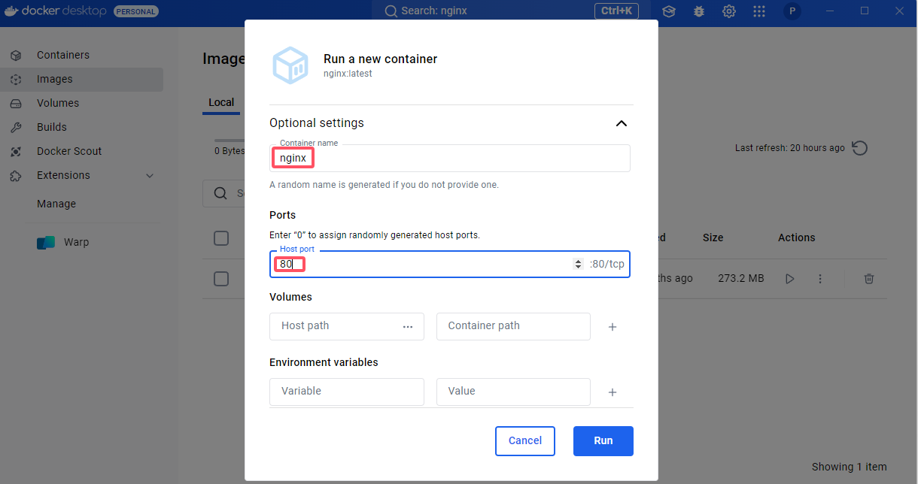Click the environment Value field
This screenshot has width=918, height=484.
(513, 392)
